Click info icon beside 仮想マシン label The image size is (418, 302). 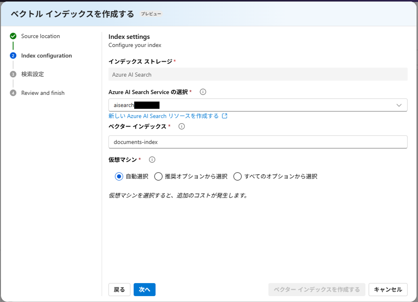pos(152,159)
